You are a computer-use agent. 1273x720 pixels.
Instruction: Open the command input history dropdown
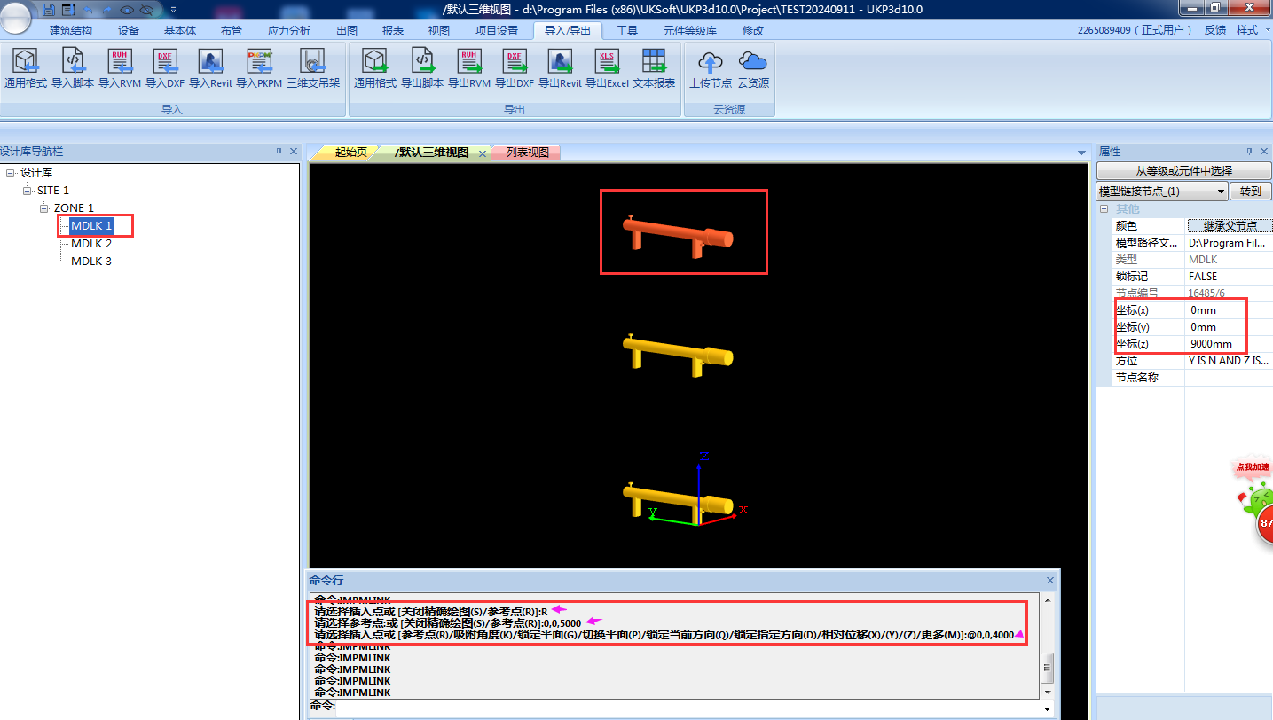(1048, 708)
